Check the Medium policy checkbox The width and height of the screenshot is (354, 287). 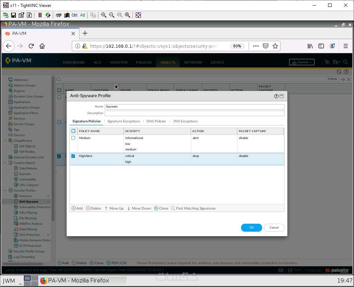pyautogui.click(x=73, y=138)
